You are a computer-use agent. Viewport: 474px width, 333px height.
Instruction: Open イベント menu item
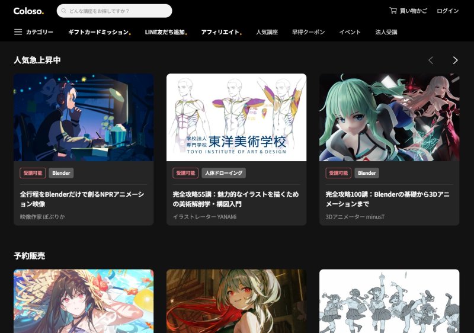350,32
